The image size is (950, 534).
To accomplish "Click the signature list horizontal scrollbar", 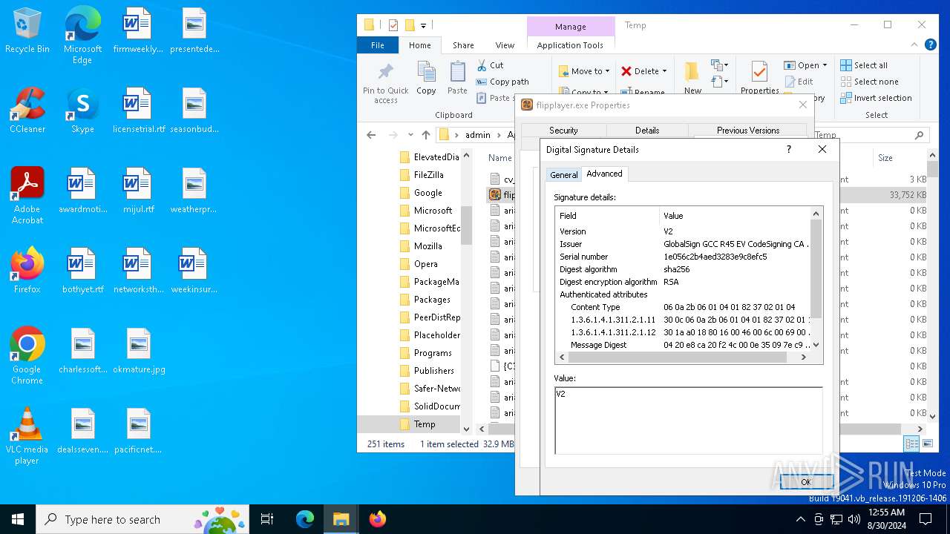I will coord(682,357).
